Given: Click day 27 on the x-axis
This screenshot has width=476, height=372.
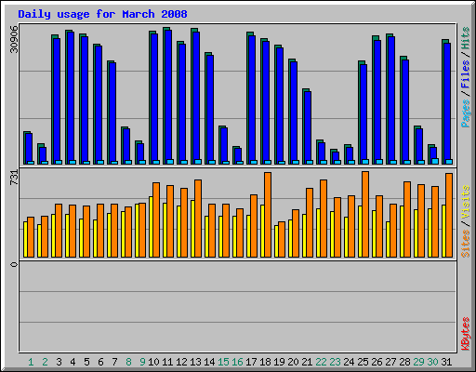Looking at the screenshot, I should point(390,362).
